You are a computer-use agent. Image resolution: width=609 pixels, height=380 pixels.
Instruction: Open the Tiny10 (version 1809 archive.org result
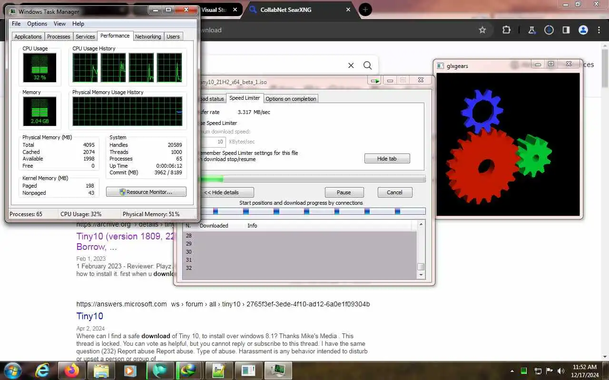coord(126,241)
